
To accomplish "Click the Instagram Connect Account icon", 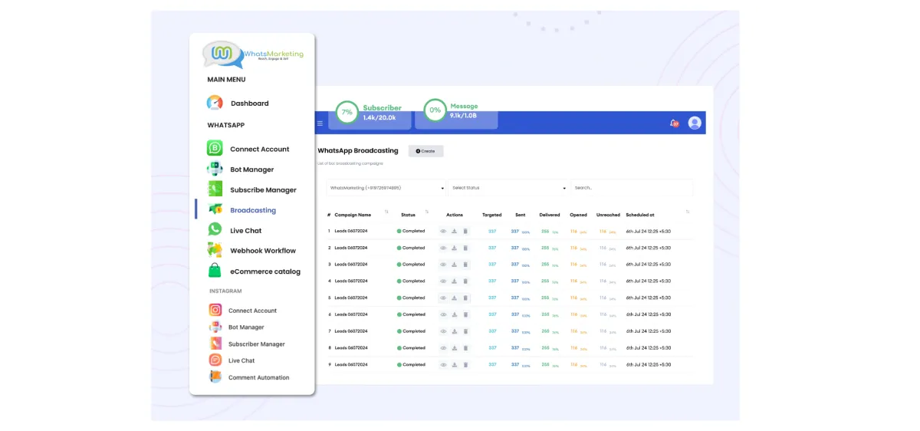I will [215, 311].
